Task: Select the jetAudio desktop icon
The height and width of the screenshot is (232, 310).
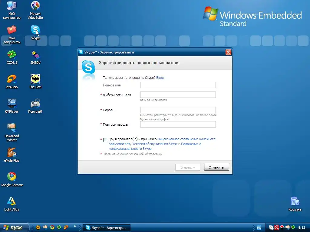Action: 12,81
